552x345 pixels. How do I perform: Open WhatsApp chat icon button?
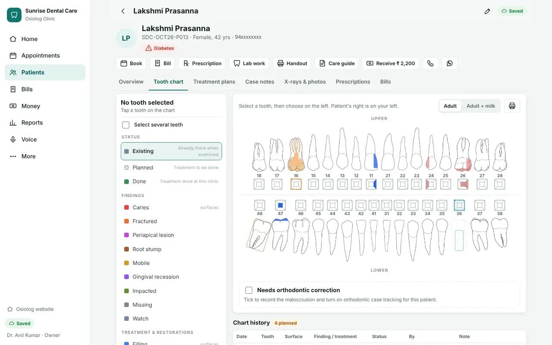coord(450,63)
